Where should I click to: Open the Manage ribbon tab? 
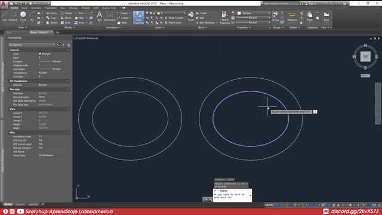tap(73, 8)
